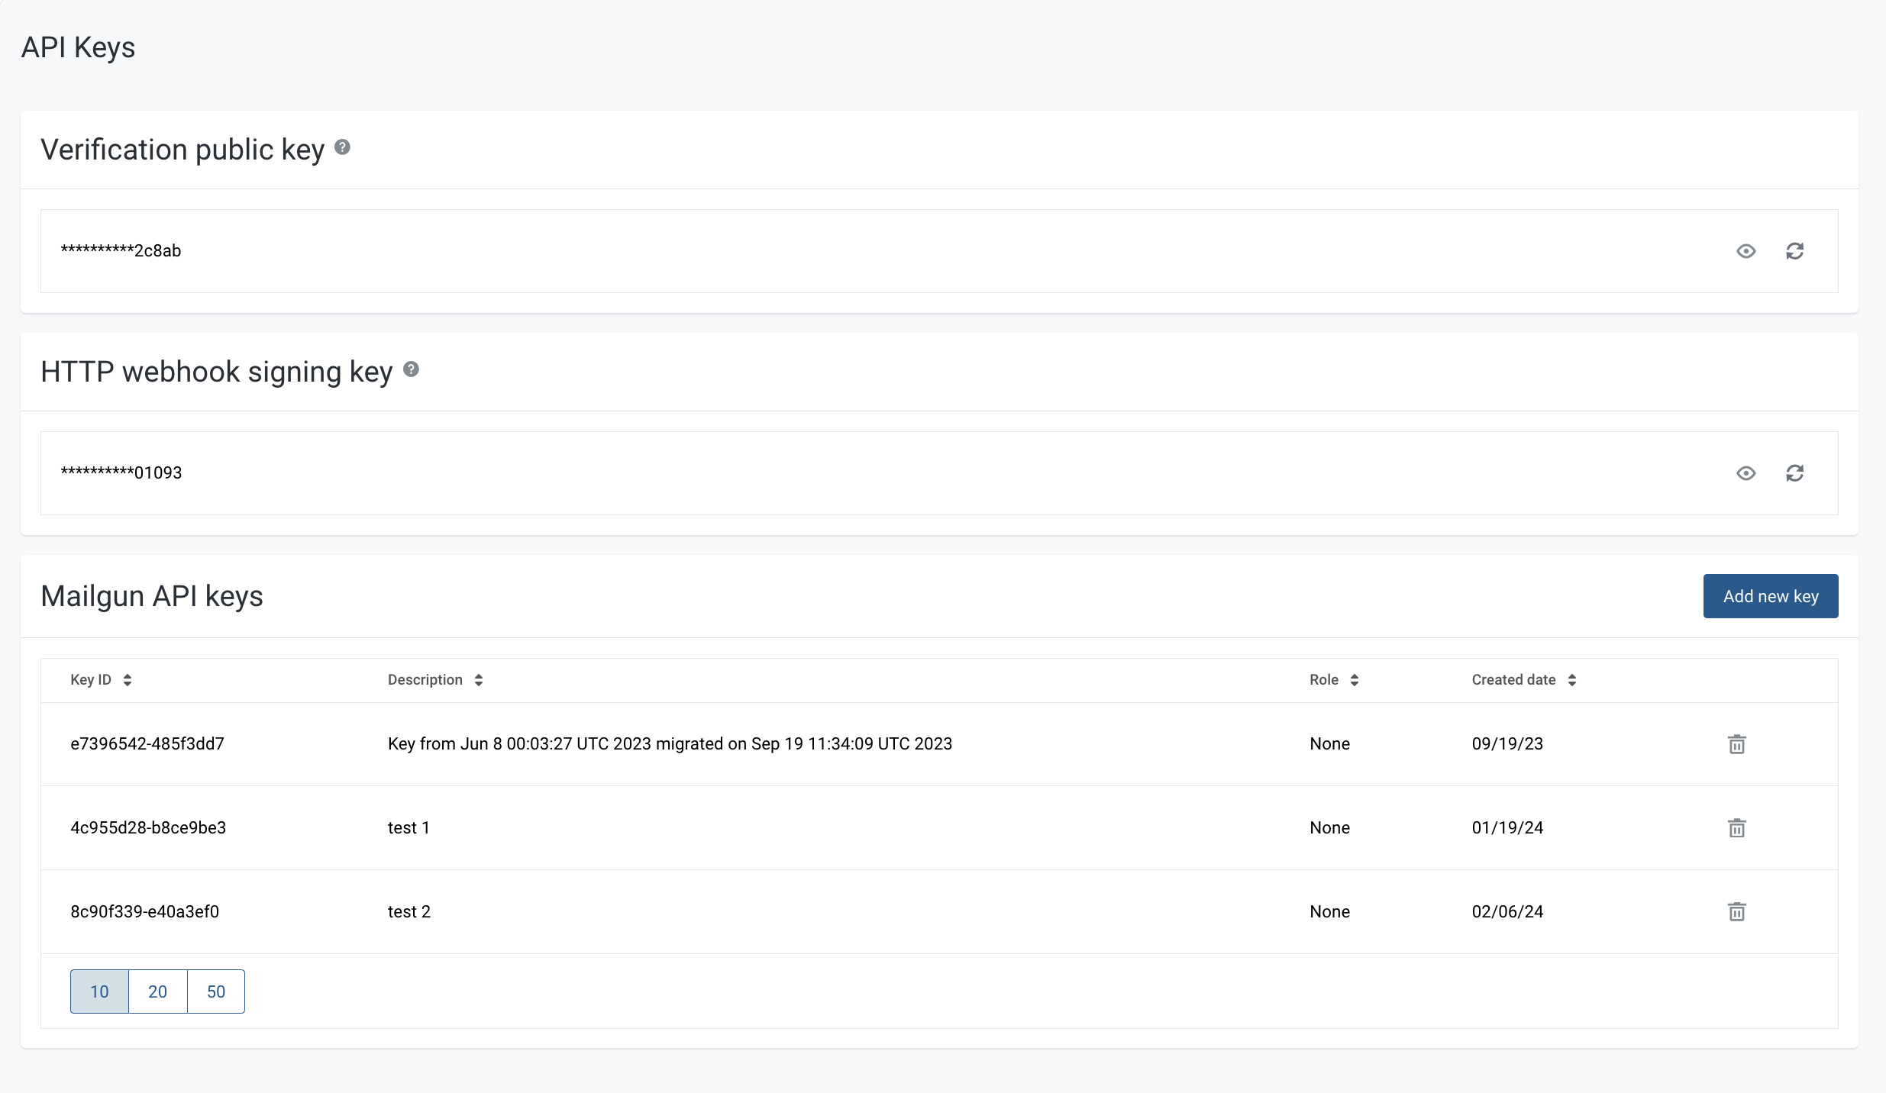The height and width of the screenshot is (1093, 1886).
Task: Click the Add new key button
Action: (x=1770, y=596)
